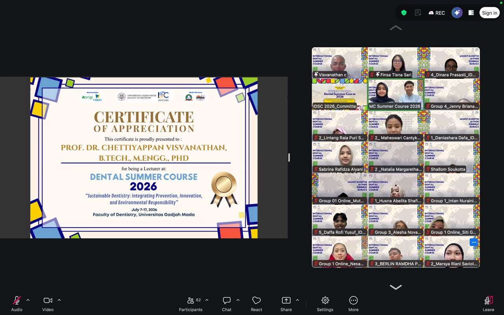Select the 1_Daniashara Dafa tile
504x315 pixels.
click(452, 126)
